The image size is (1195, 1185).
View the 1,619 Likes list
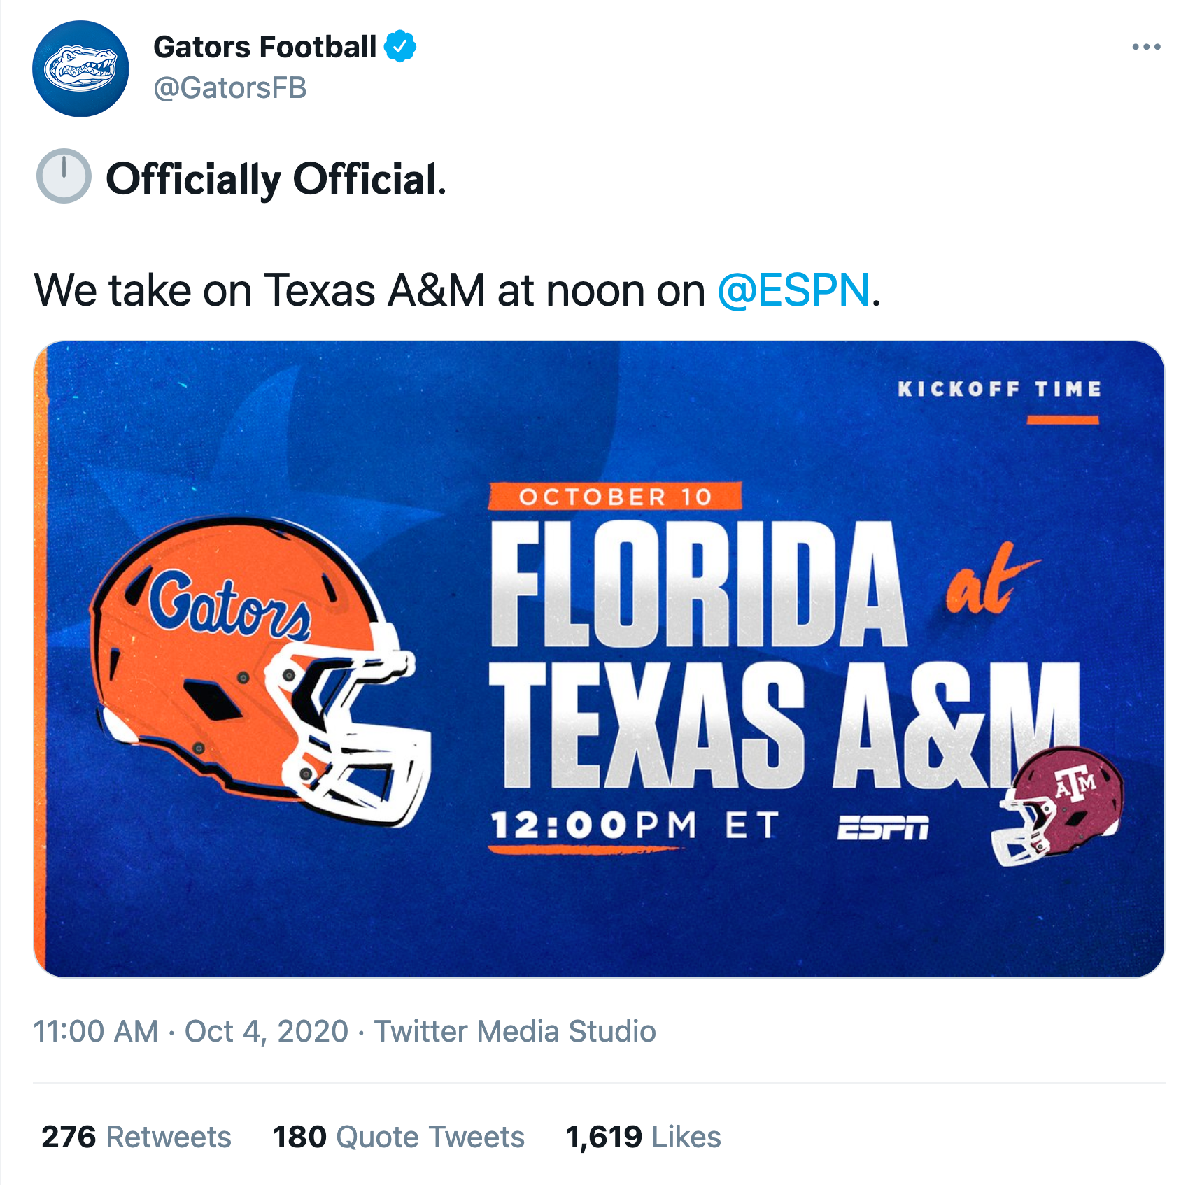pos(644,1137)
